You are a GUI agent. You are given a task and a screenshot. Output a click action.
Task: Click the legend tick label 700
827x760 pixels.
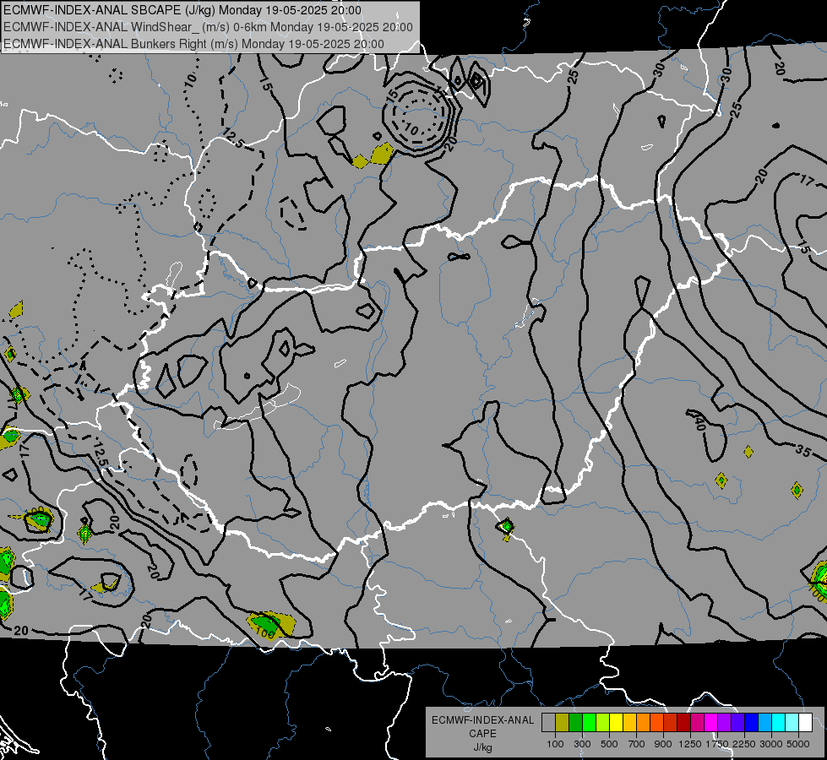(637, 744)
